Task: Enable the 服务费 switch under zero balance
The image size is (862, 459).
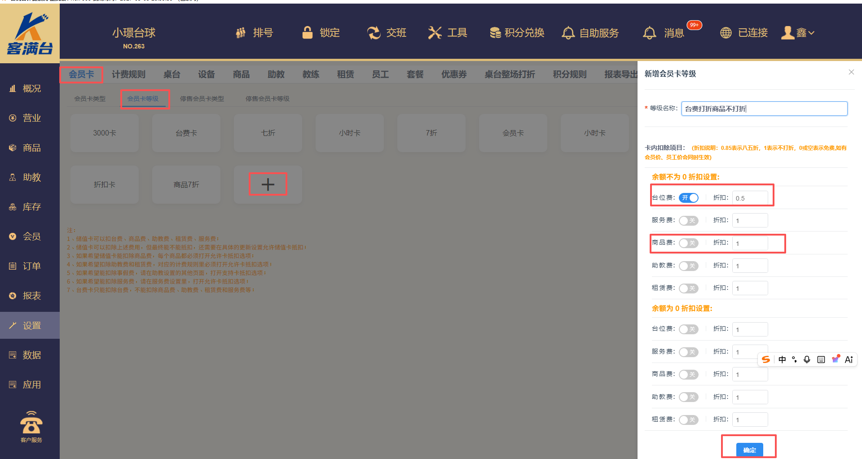Action: 688,352
